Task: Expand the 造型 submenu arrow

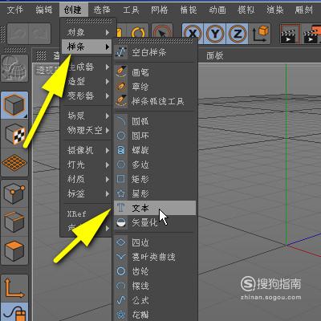Action: (108, 81)
